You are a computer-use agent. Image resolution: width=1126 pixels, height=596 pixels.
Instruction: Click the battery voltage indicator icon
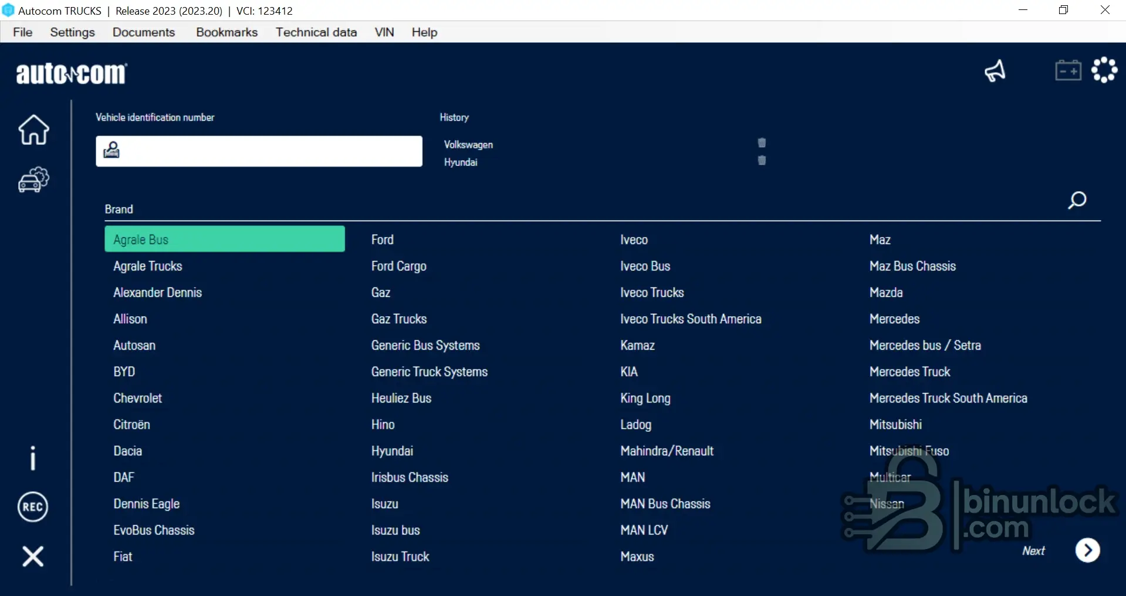(x=1068, y=71)
